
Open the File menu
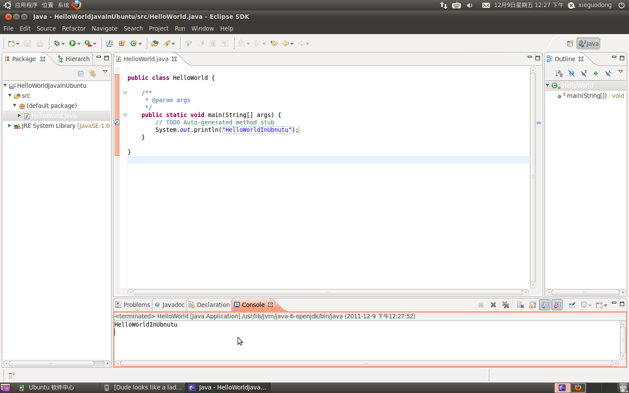point(8,28)
